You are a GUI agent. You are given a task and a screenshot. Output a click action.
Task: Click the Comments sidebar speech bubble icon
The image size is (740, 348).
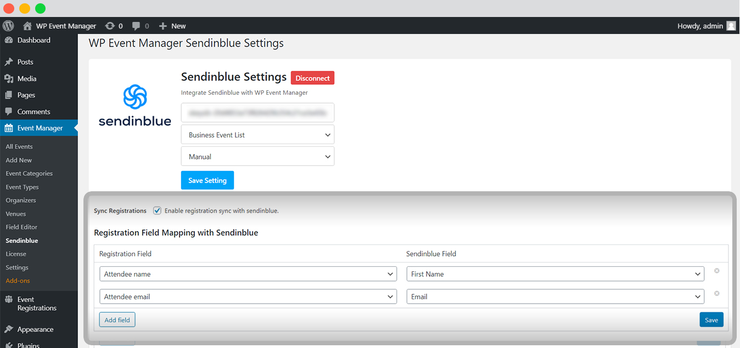point(9,111)
